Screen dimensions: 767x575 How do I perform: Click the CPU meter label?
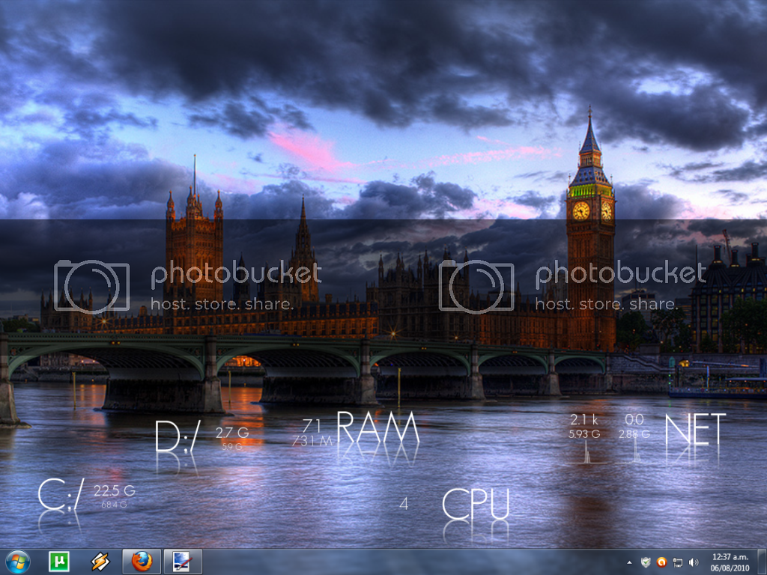click(x=476, y=503)
